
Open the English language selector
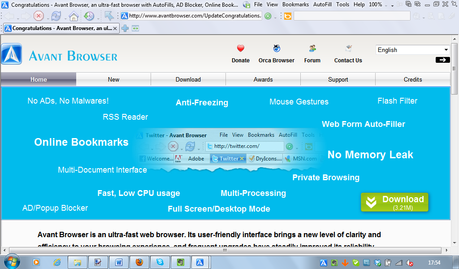click(412, 50)
